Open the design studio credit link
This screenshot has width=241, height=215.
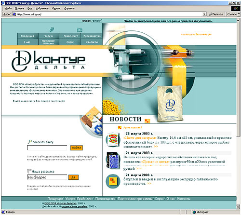74,206
